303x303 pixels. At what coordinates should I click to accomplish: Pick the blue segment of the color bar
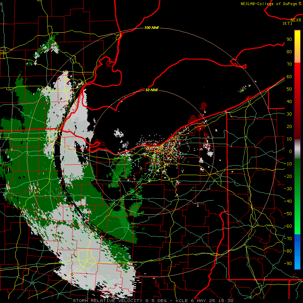[x=297, y=252]
